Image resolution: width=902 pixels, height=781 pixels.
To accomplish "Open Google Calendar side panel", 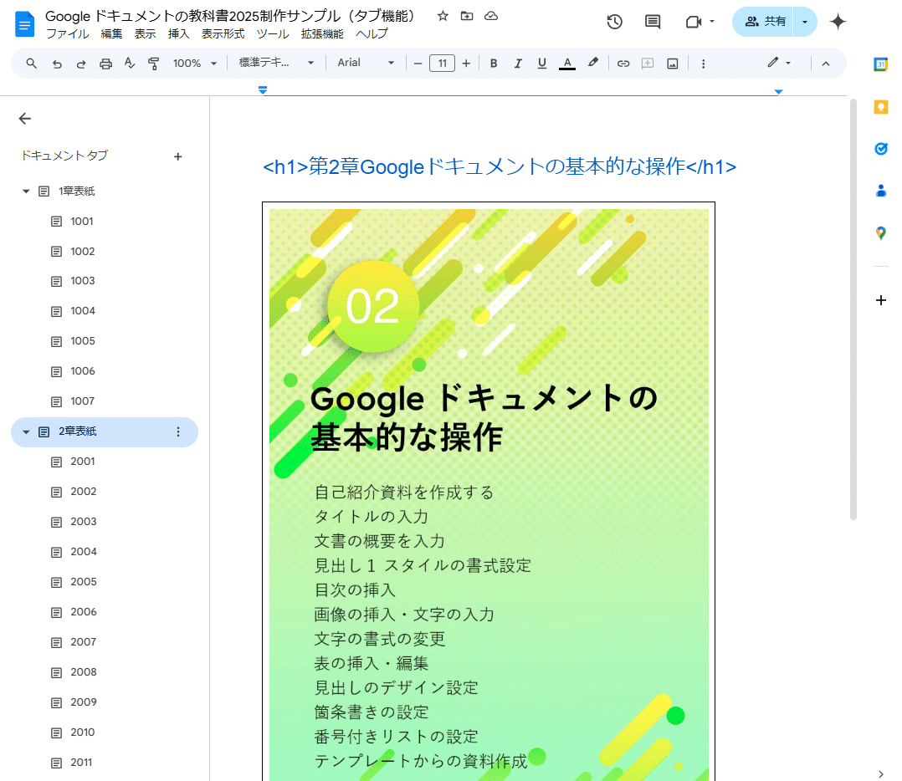I will (881, 64).
